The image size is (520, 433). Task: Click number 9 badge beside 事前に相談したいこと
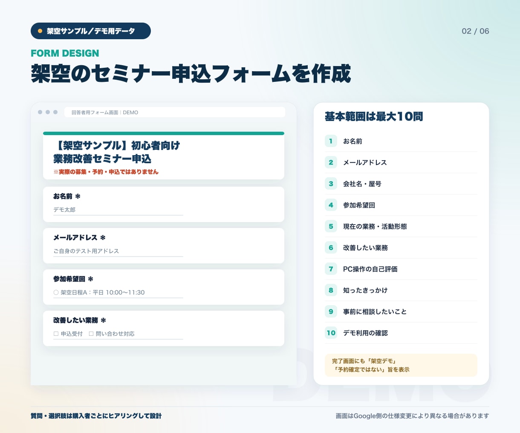click(331, 312)
